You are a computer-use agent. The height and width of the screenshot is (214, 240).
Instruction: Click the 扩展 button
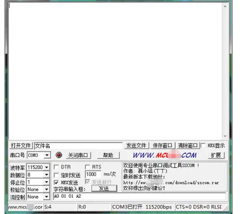coord(216,155)
